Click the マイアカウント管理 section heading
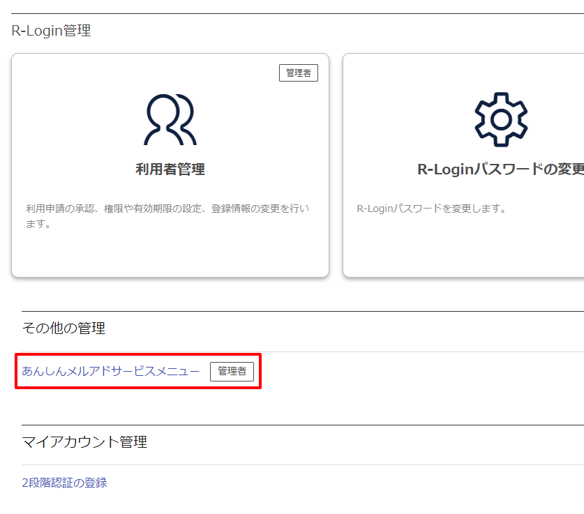584x514 pixels. pyautogui.click(x=84, y=441)
